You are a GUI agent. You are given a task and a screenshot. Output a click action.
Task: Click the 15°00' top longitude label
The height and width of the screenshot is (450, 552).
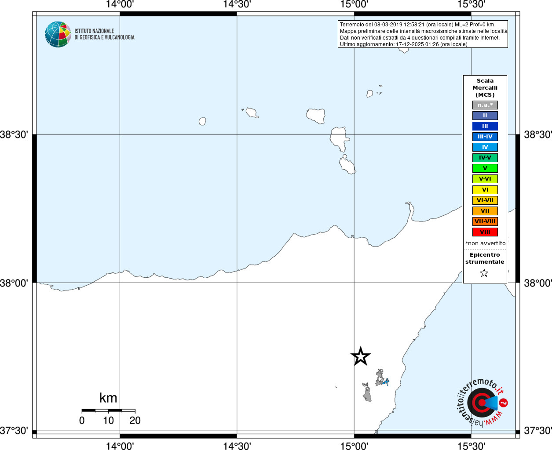(x=354, y=4)
